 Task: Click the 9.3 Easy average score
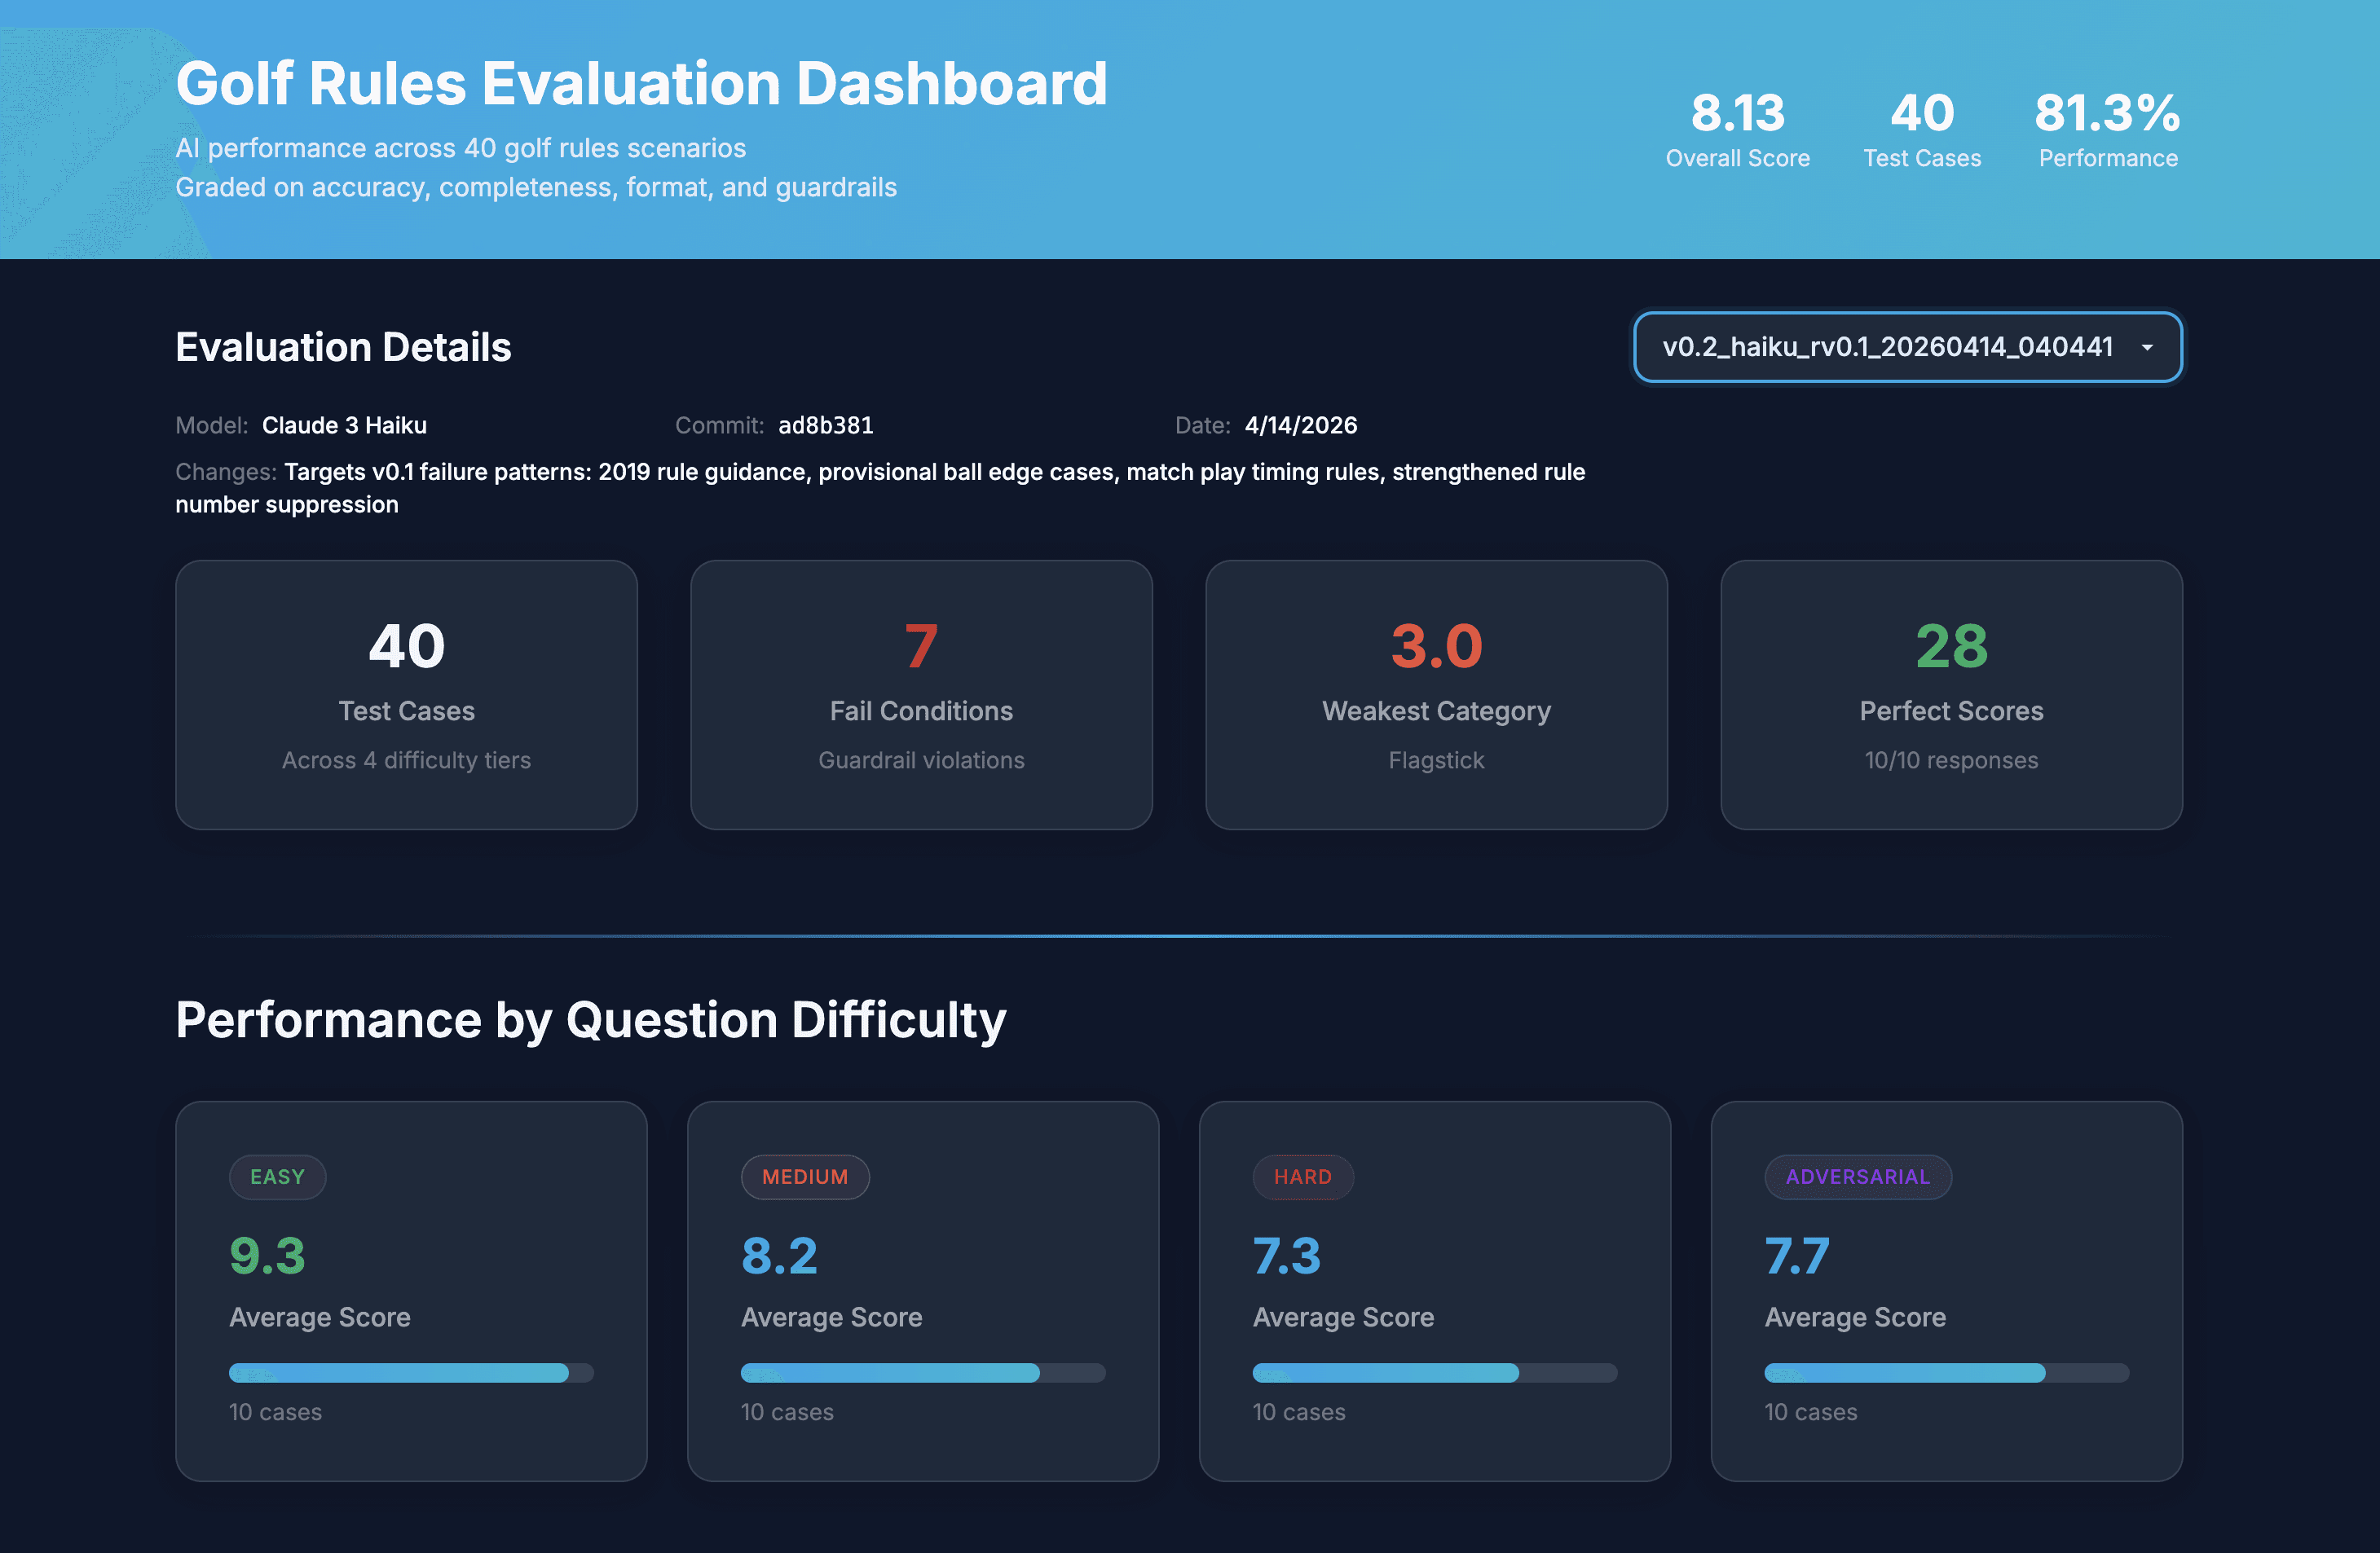coord(267,1255)
